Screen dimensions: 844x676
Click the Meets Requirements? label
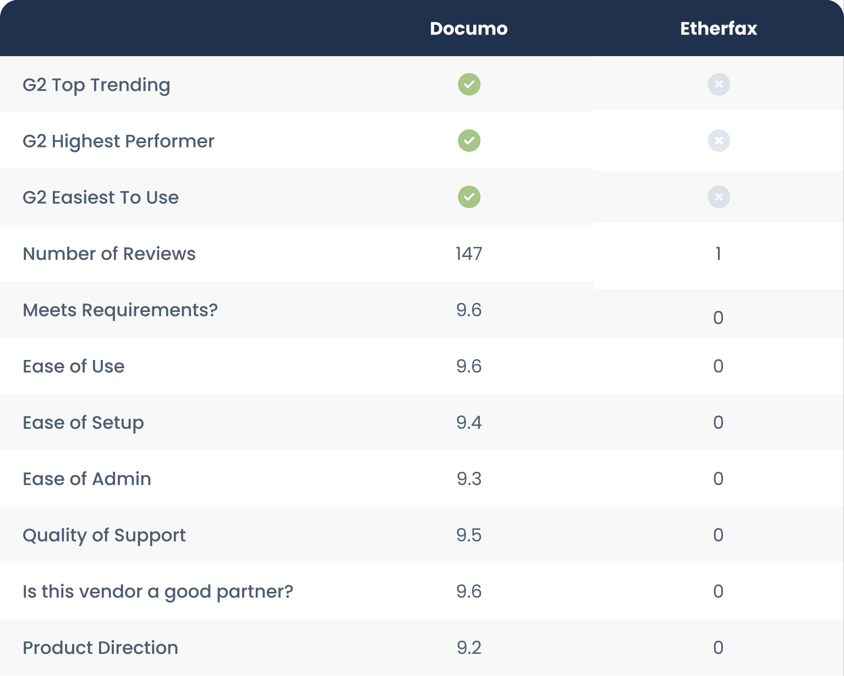(x=120, y=310)
